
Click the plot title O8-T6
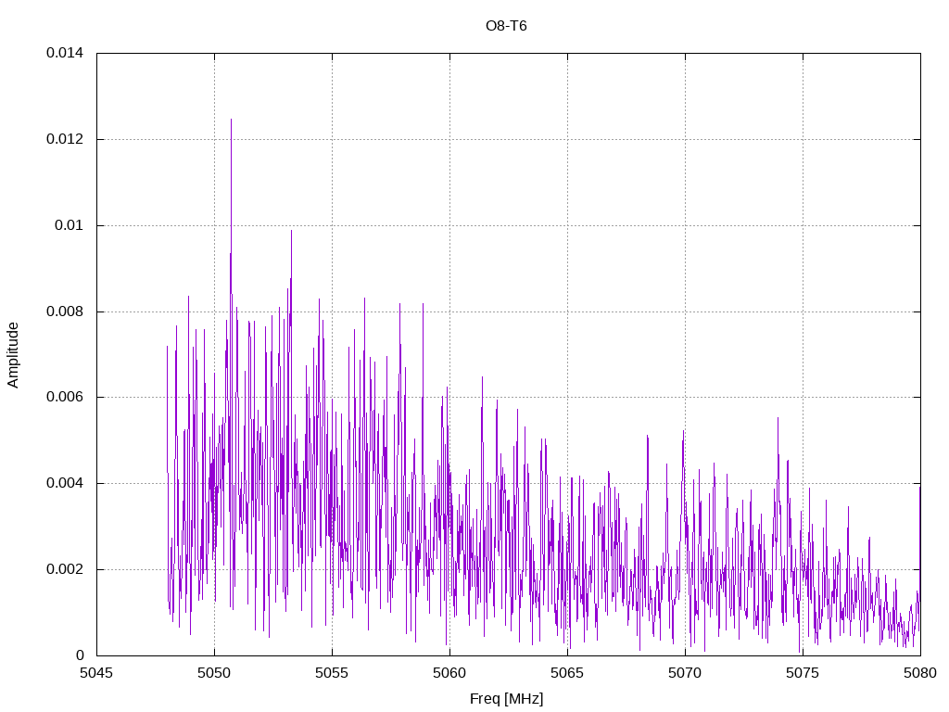[x=506, y=26]
